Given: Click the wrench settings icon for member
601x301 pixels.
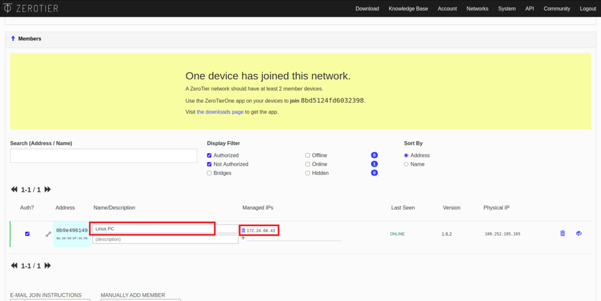Looking at the screenshot, I should coord(48,234).
